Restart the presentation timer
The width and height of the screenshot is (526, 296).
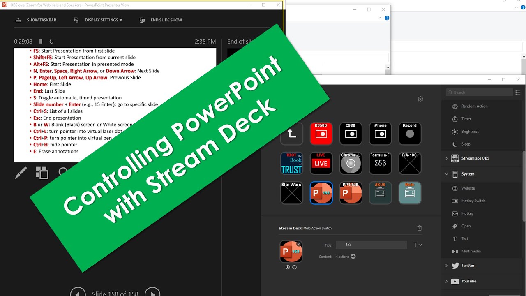[51, 42]
